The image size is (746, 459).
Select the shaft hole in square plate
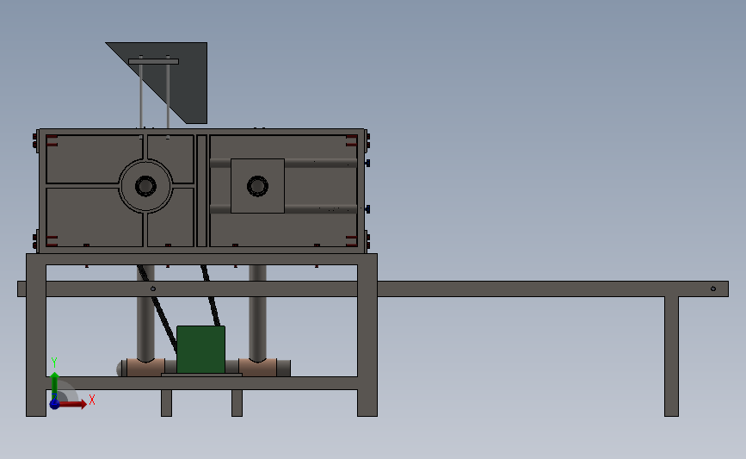(x=257, y=186)
